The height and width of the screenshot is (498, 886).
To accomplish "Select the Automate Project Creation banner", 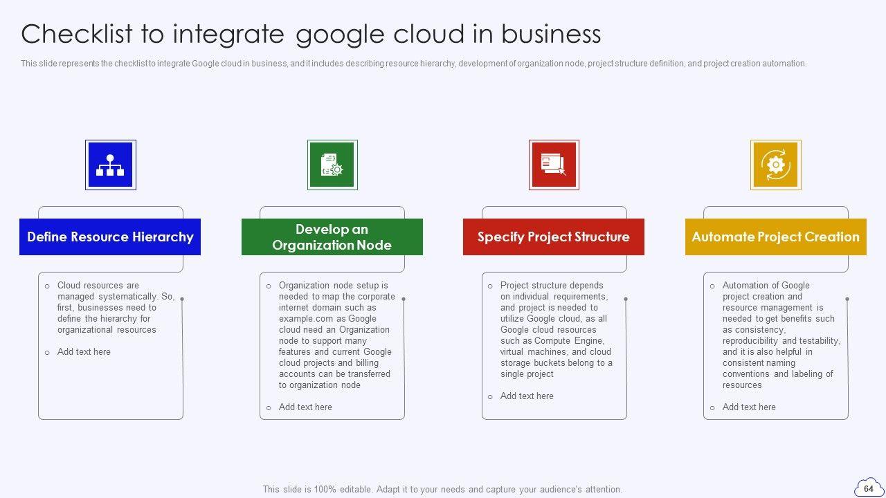I will (x=775, y=237).
